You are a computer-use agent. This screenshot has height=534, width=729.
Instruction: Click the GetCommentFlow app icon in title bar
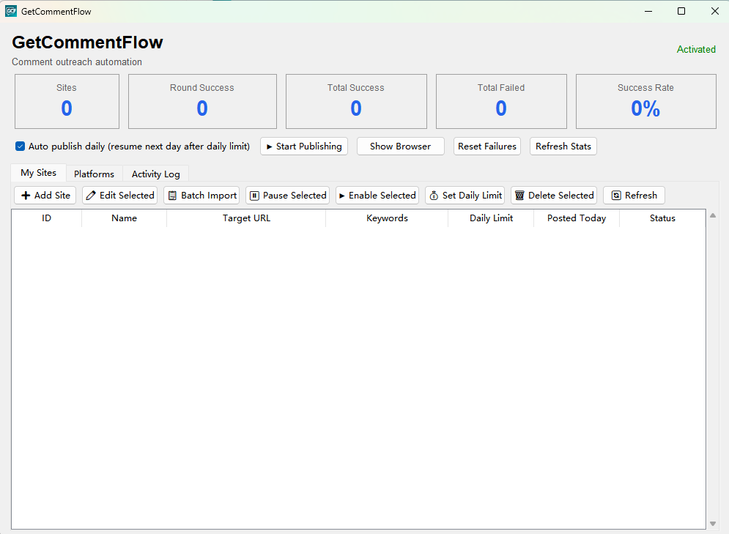(x=11, y=11)
